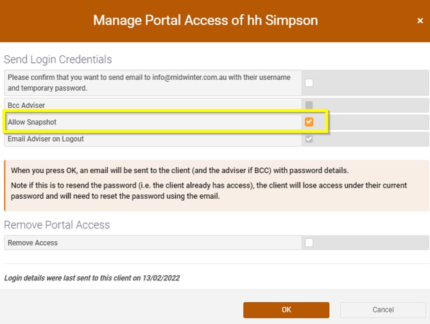This screenshot has width=430, height=324.
Task: Click the 'When you press OK' notice line
Action: tap(179, 171)
